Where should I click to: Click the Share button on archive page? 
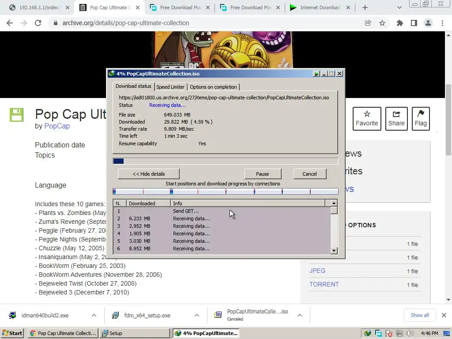396,118
